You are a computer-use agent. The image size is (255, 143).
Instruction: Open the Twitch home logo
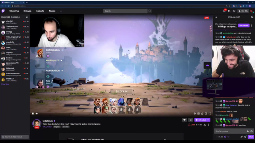point(3,11)
